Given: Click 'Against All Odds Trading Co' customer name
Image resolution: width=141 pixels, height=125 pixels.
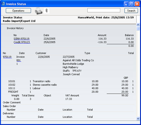Looking at the screenshot, I should 78,60.
